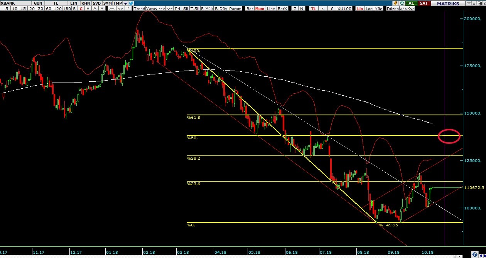Click the green refresh C icon
Image resolution: width=486 pixels, height=258 pixels.
402,3
